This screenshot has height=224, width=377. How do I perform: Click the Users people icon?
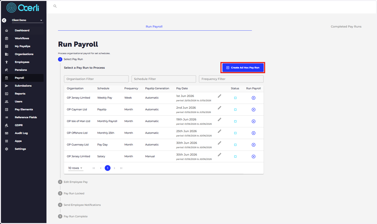click(x=7, y=102)
